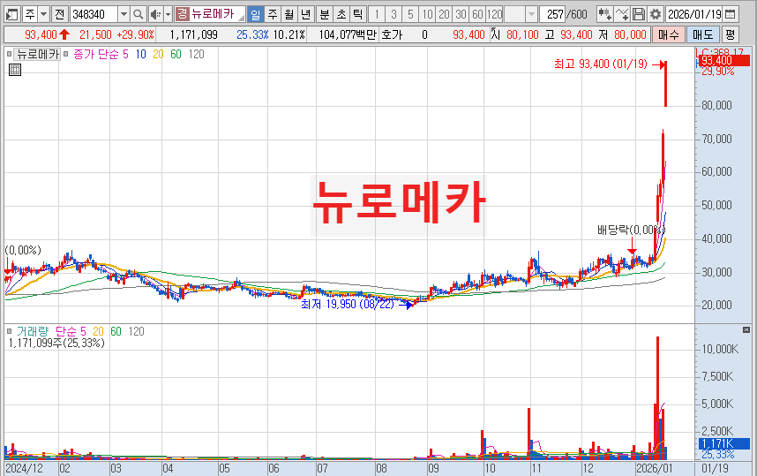This screenshot has width=757, height=476.
Task: Save the chart with the floppy disk icon
Action: [x=638, y=14]
